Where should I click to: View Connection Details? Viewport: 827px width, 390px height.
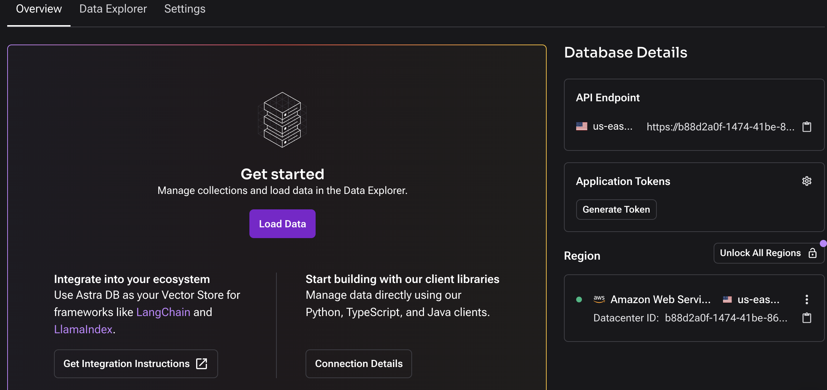pyautogui.click(x=358, y=363)
